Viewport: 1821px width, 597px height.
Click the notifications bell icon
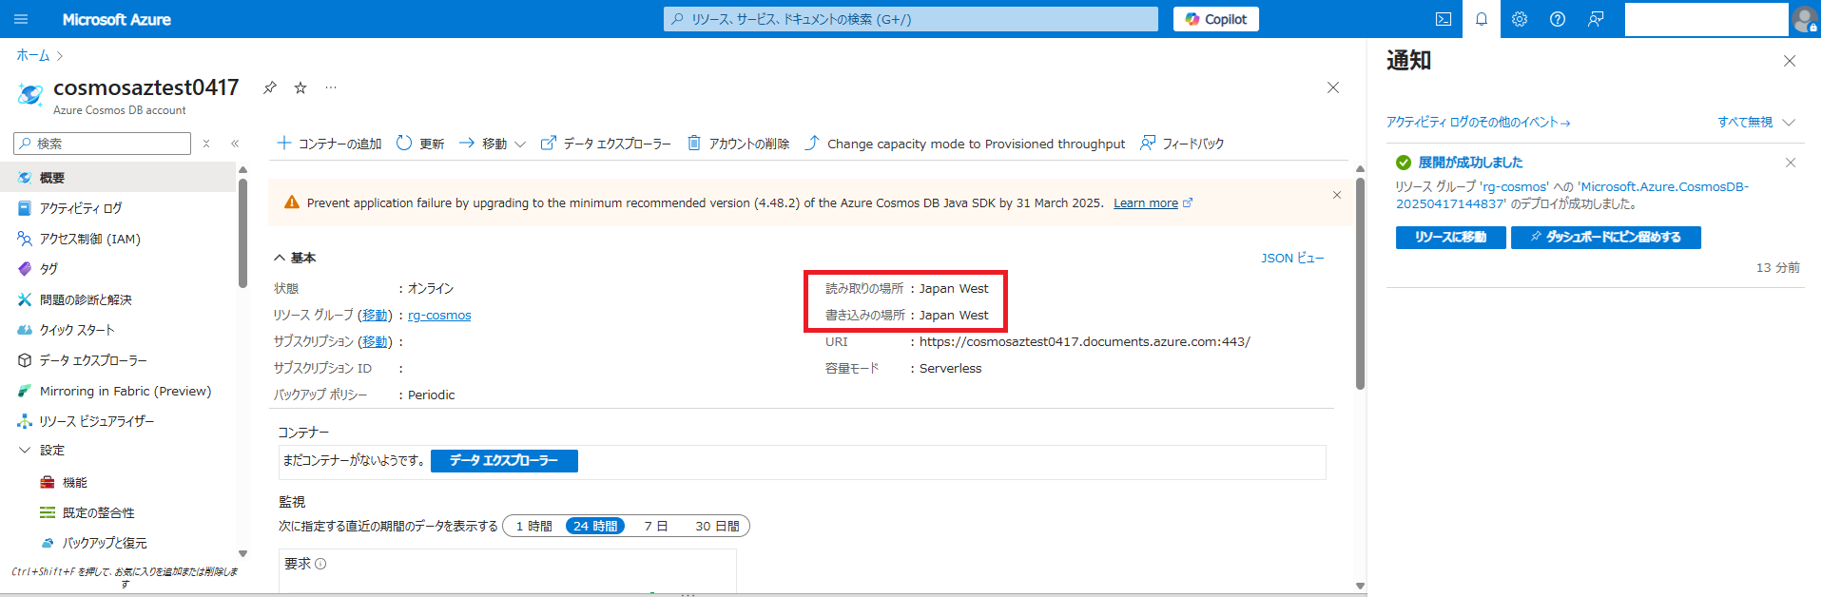pos(1481,19)
